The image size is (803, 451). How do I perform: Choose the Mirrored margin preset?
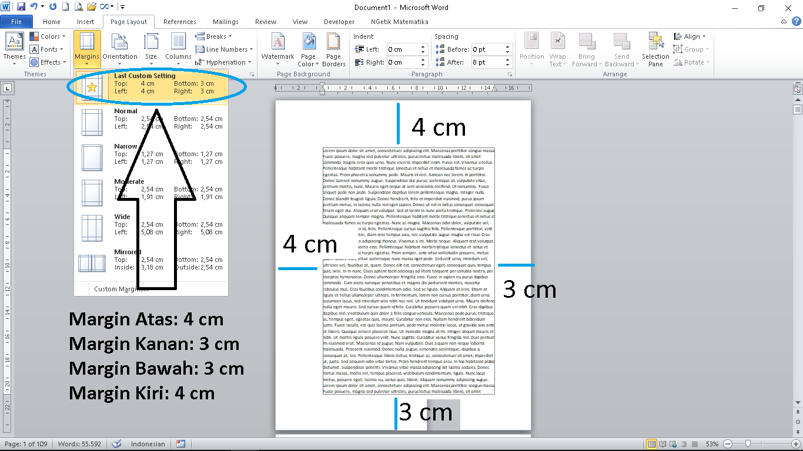click(151, 264)
